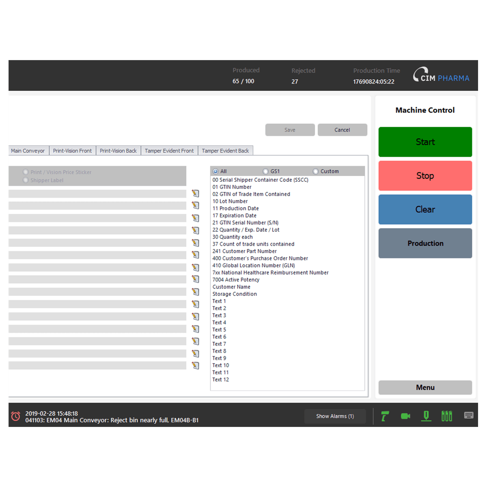
Task: Go to Tamper Evident Front tab
Action: 169,151
